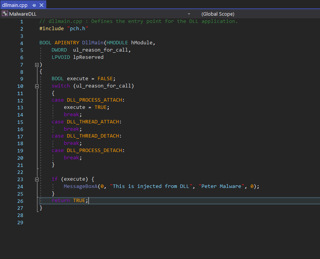Screen dimensions: 320x259
Task: Click line number 24 in the margin
Action: [x=20, y=187]
